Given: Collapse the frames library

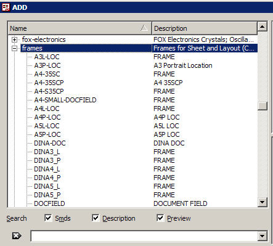Looking at the screenshot, I should pos(14,48).
